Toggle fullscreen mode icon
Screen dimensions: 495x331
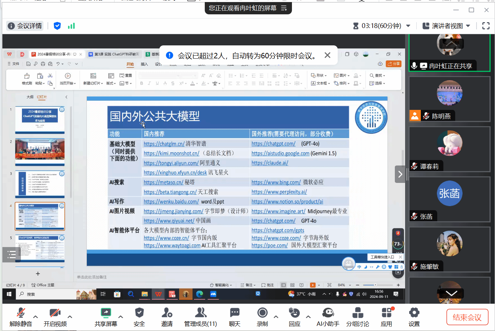pos(486,26)
